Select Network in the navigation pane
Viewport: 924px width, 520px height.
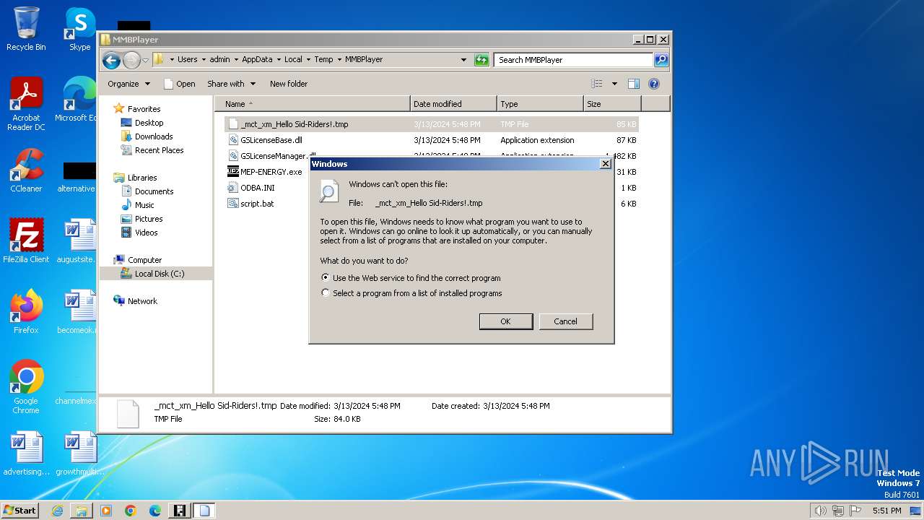pyautogui.click(x=142, y=301)
